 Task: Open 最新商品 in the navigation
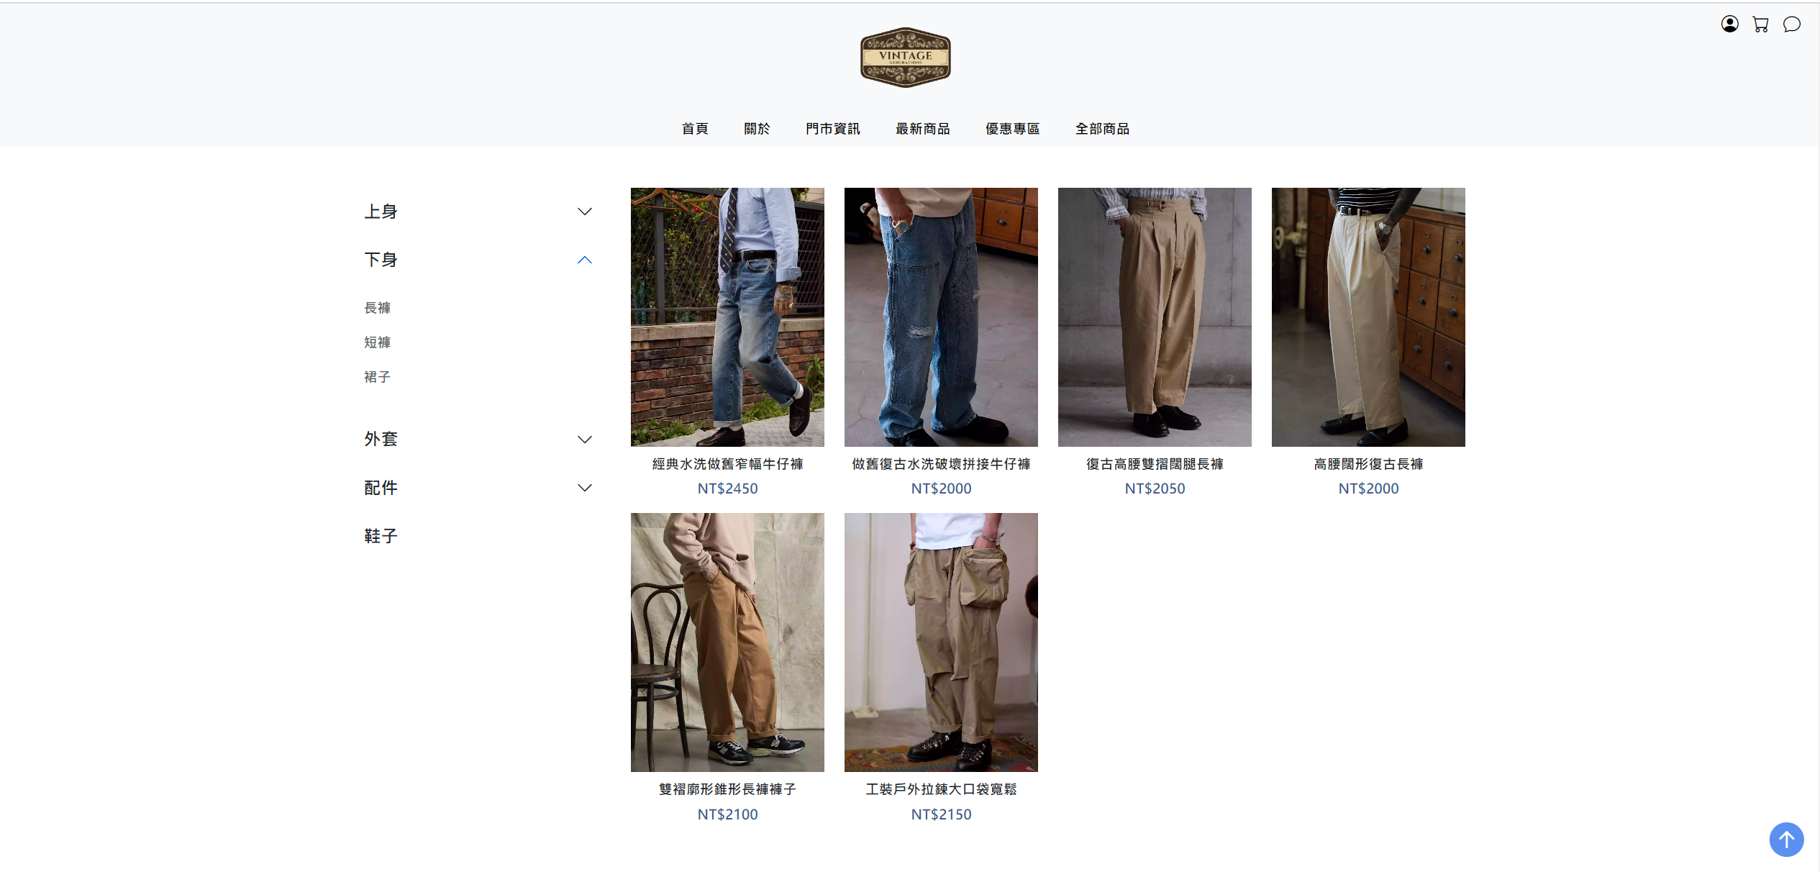coord(923,129)
